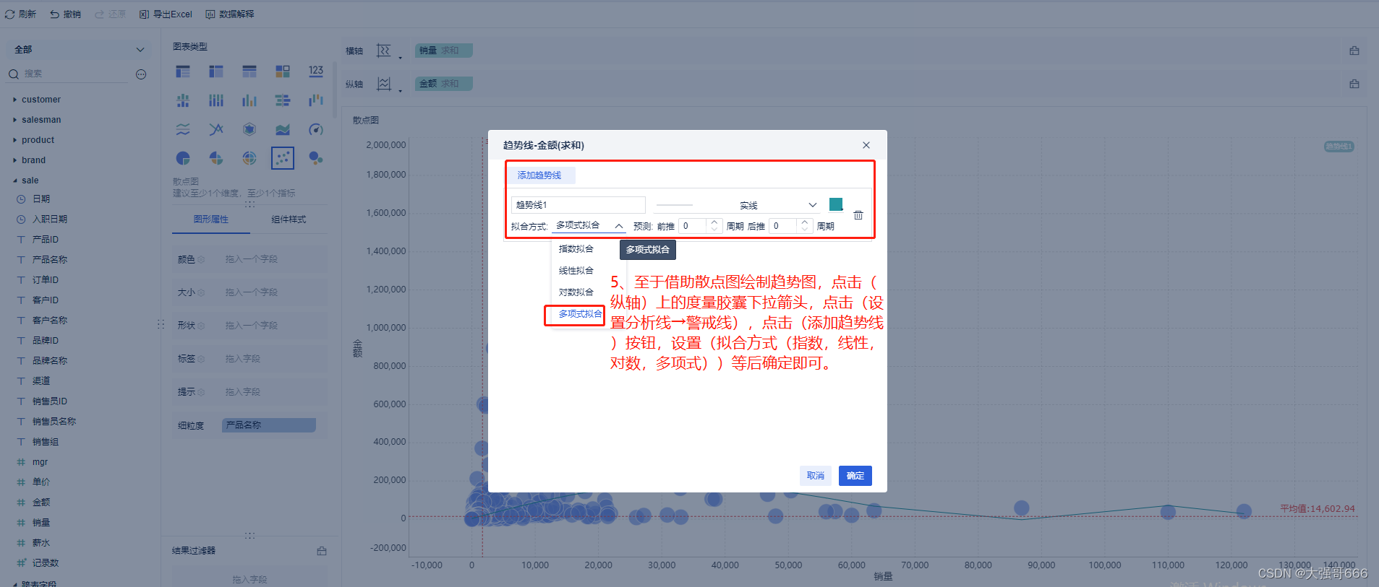Choose 对数拟合 from the fitting list
This screenshot has height=587, width=1379.
coord(576,292)
